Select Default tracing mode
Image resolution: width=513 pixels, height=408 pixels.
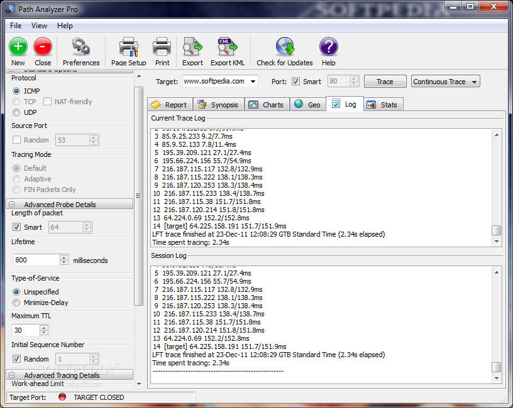coord(16,168)
